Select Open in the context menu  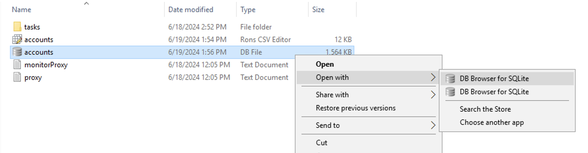pyautogui.click(x=325, y=64)
